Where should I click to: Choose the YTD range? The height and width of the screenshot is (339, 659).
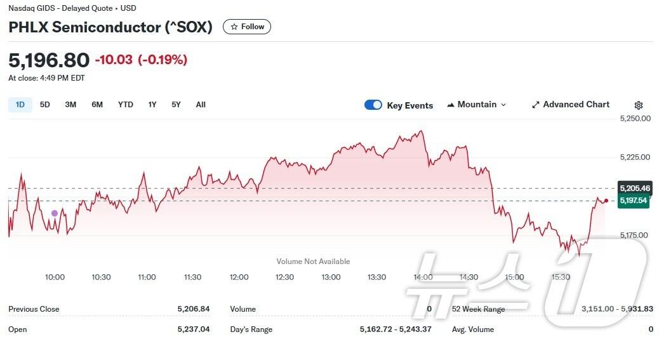click(126, 105)
